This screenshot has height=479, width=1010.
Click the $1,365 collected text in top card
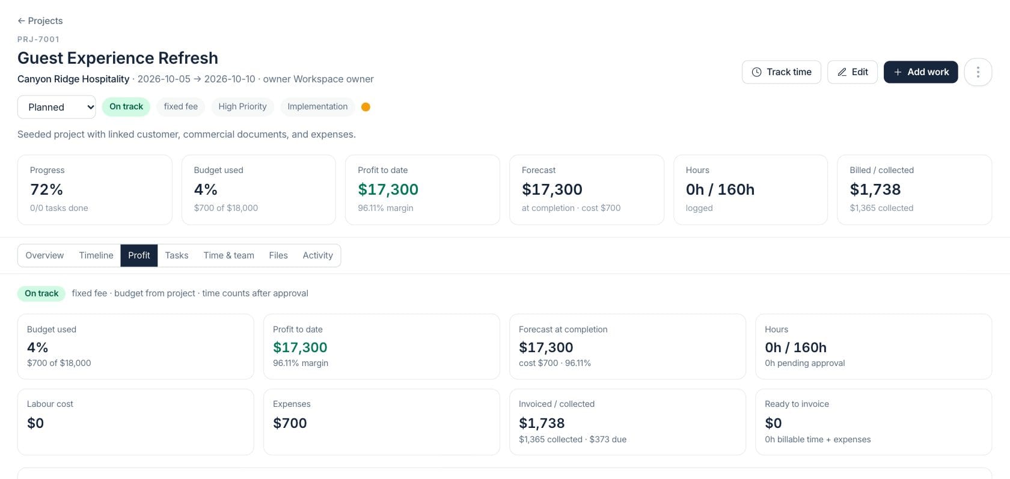881,208
